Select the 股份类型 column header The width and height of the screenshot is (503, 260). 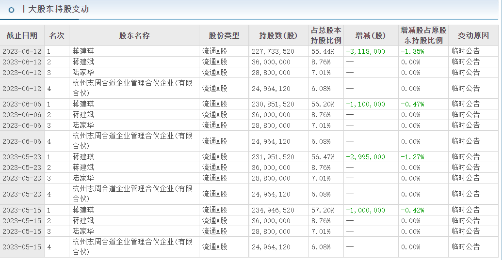tap(224, 36)
